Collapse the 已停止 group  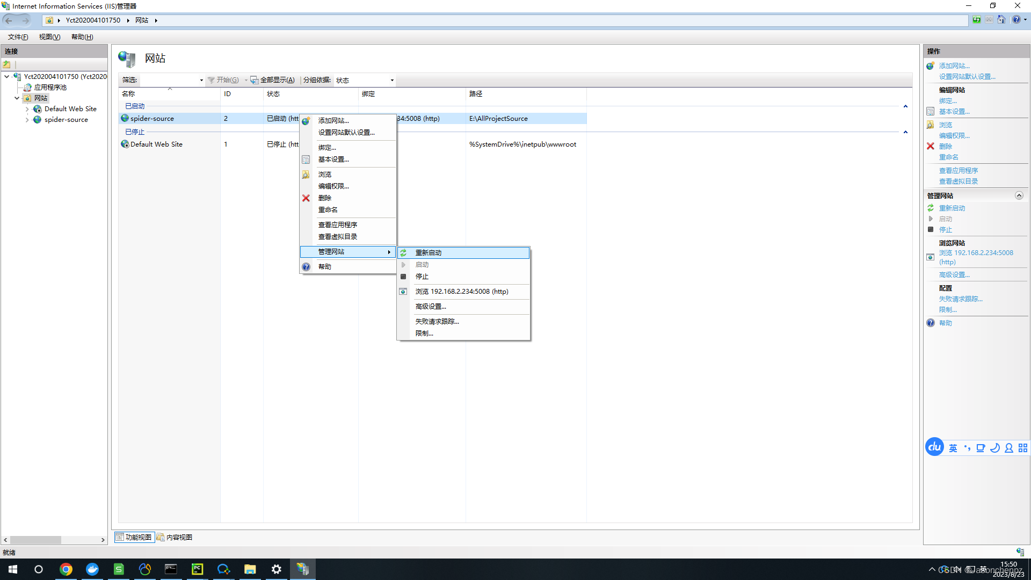pos(905,132)
